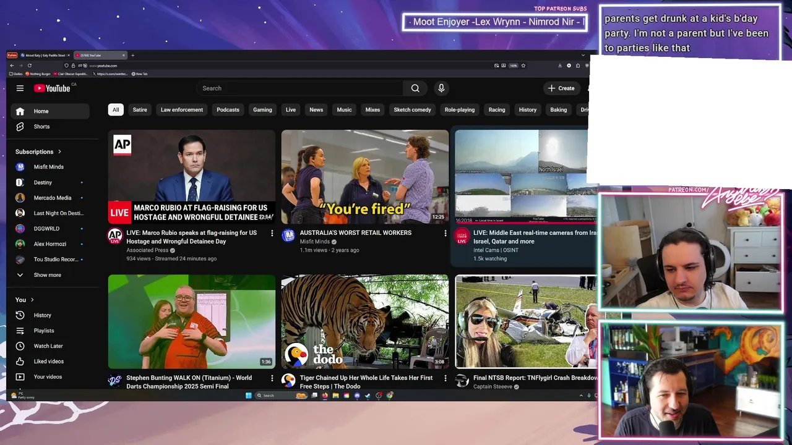Select the Role-playing filter chip

pos(460,109)
